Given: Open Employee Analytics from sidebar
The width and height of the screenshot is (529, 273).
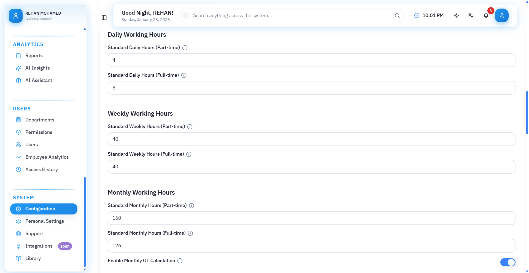Looking at the screenshot, I should click(47, 157).
